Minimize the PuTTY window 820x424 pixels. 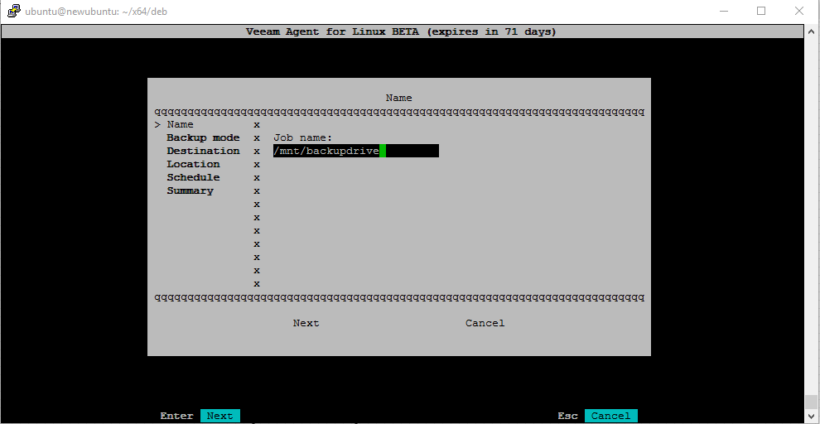(x=724, y=11)
